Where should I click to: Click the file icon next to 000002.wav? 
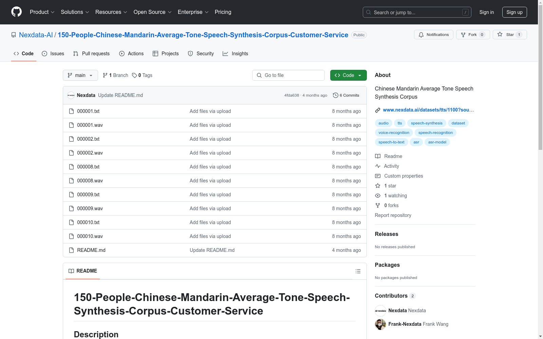tap(71, 153)
